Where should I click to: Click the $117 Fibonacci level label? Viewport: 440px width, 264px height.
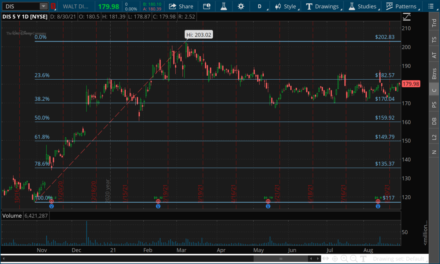pyautogui.click(x=388, y=198)
